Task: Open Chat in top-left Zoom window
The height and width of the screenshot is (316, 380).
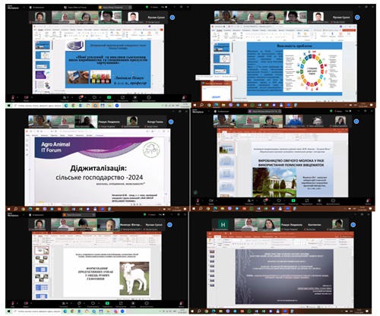Action: [x=81, y=97]
